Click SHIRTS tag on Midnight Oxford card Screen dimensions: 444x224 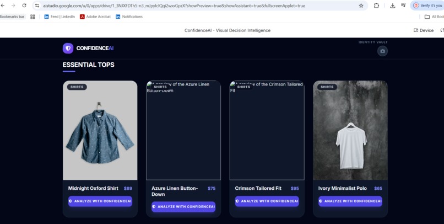click(77, 87)
